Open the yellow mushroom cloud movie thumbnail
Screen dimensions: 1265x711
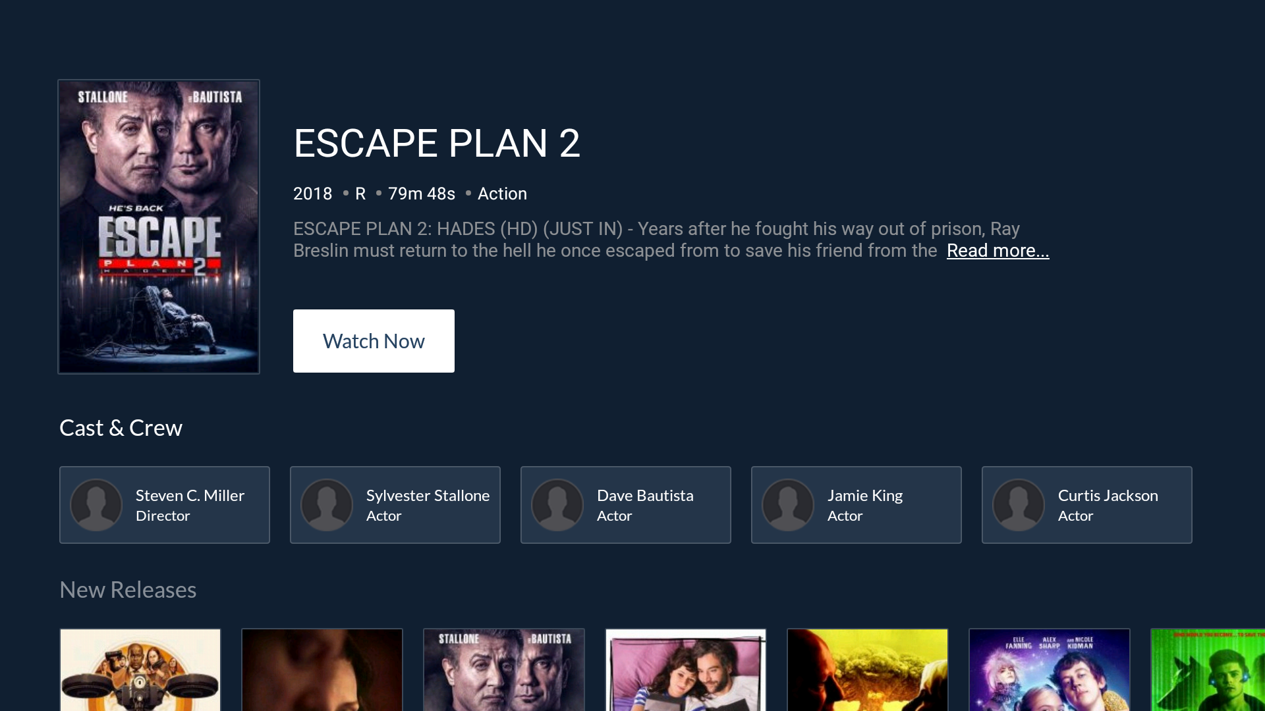click(868, 670)
